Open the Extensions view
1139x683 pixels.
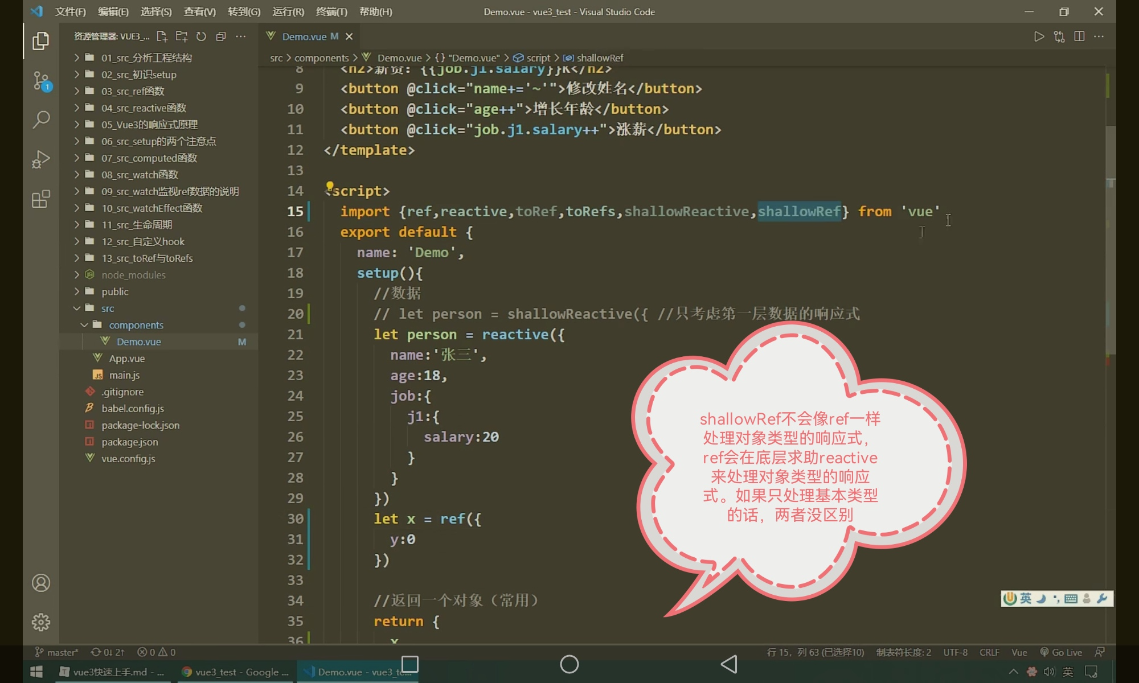tap(41, 199)
